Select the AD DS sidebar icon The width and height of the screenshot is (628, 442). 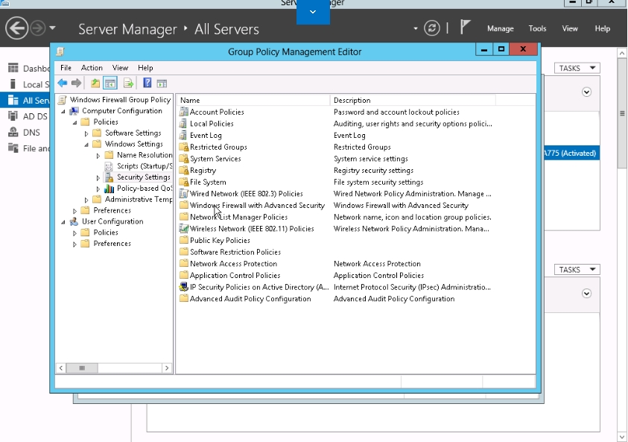13,116
